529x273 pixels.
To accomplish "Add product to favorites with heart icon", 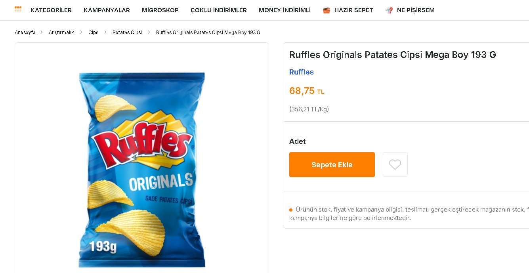I will coord(395,164).
